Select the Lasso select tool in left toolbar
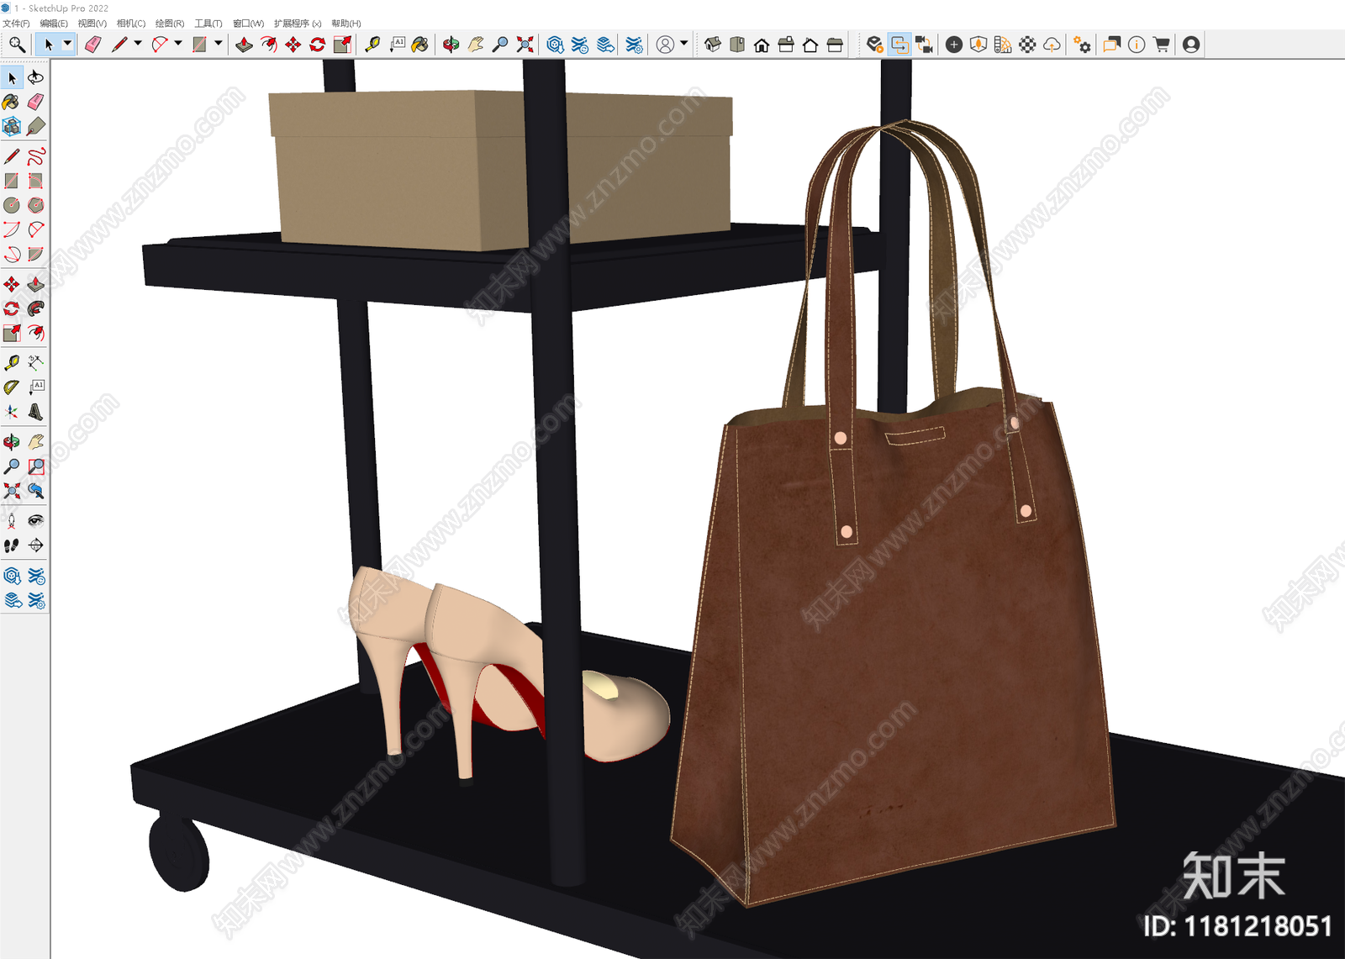Screen dimensions: 1345x959 tap(35, 78)
